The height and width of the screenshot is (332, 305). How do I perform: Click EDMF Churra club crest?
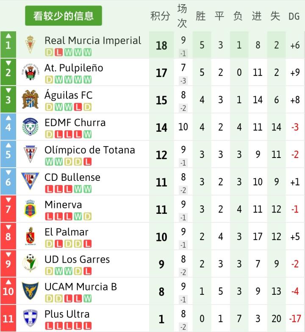point(30,127)
